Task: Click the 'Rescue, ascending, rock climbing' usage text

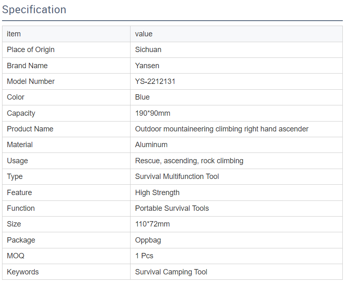Action: (189, 161)
